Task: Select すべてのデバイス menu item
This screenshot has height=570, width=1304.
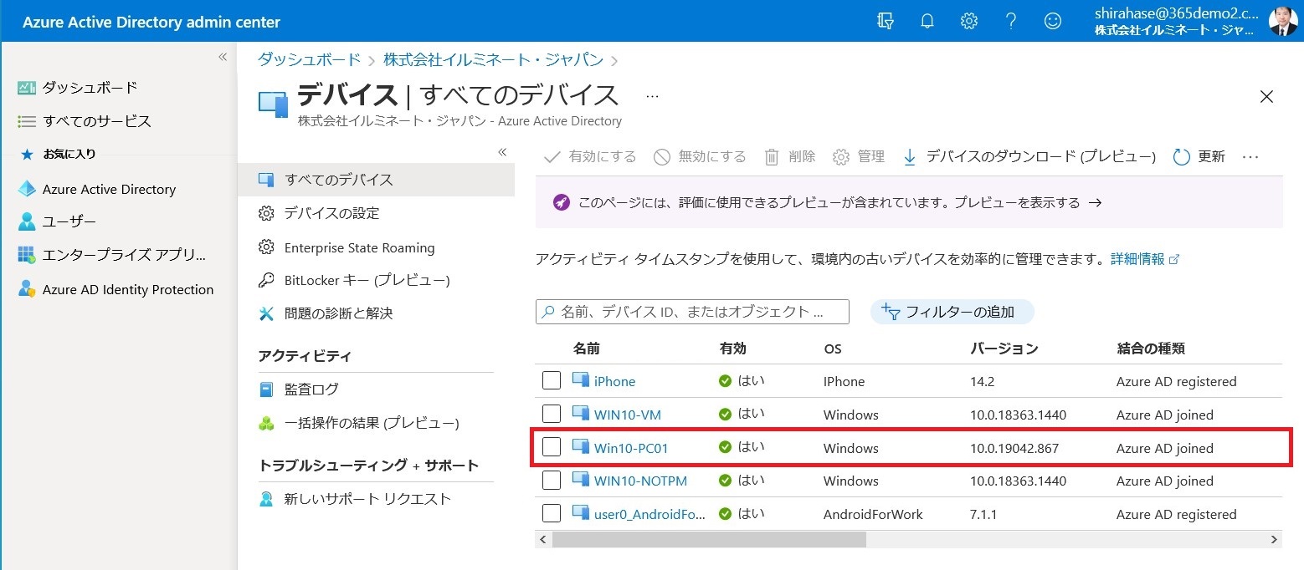Action: coord(376,180)
